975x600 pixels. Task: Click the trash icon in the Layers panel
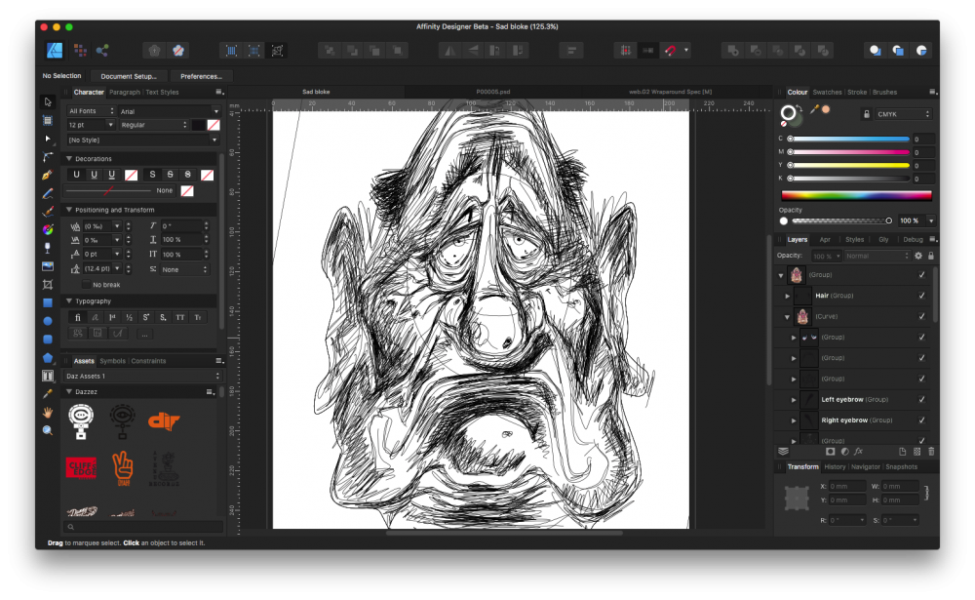(930, 451)
